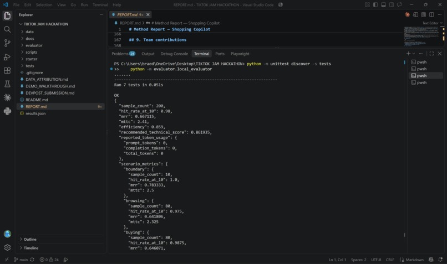This screenshot has width=447, height=264.
Task: Close the terminal panel
Action: 440,54
